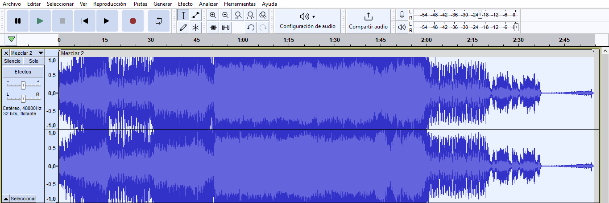The width and height of the screenshot is (609, 203).
Task: Fit the whole project in the window
Action: coord(251,15)
